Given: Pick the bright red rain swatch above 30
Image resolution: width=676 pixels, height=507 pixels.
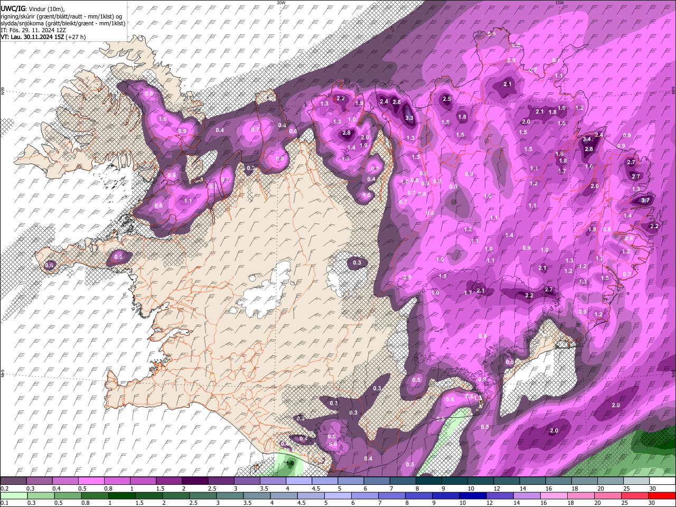Looking at the screenshot, I should coord(662,495).
